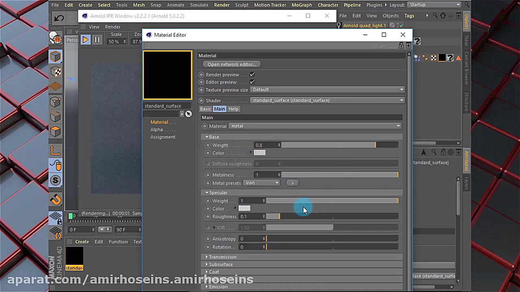Toggle the Editor preview checkbox
Viewport: 520px width, 292px height.
coord(252,82)
